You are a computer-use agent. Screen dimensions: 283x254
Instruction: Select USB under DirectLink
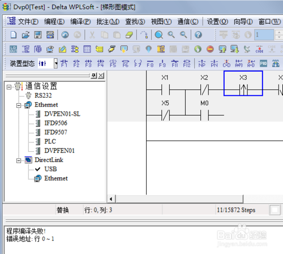coord(50,169)
